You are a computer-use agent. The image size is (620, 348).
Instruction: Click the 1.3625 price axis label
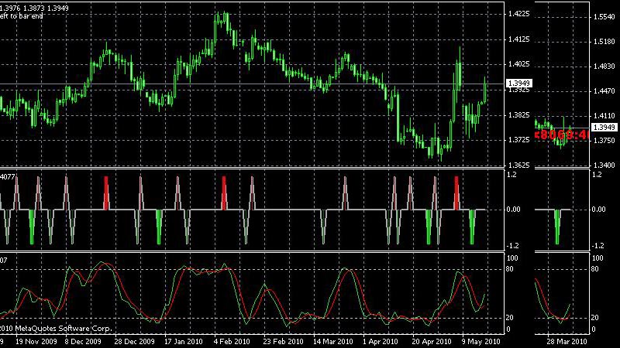(518, 165)
